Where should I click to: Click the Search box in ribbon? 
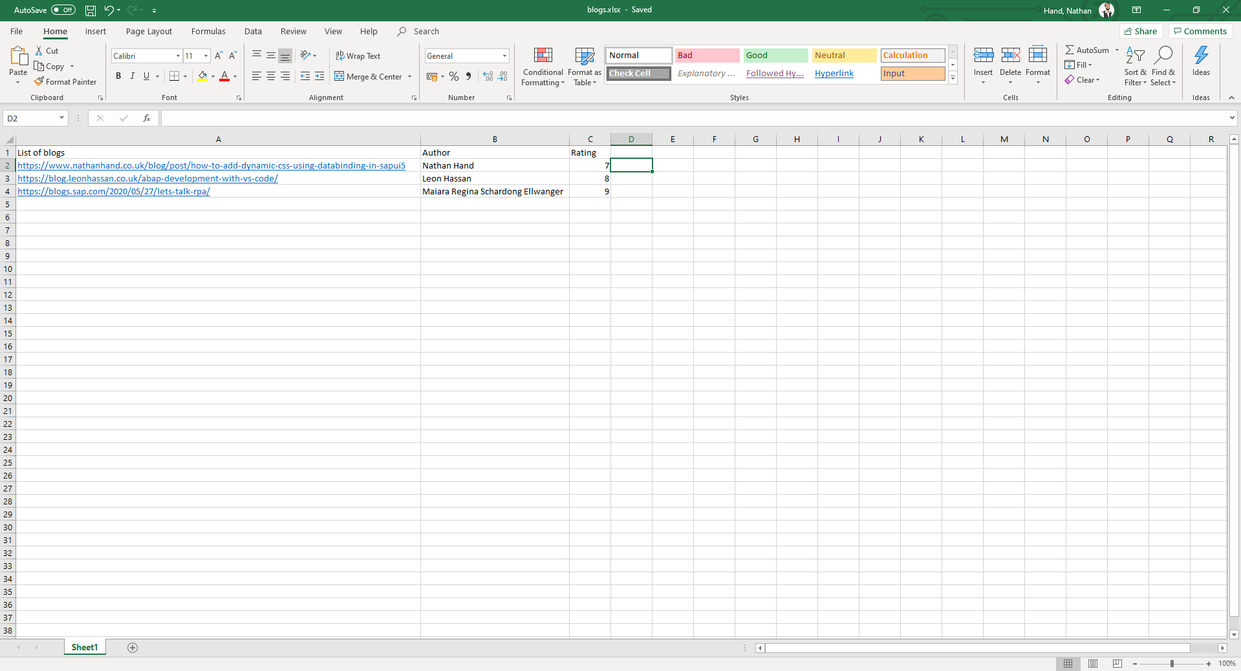tap(419, 31)
